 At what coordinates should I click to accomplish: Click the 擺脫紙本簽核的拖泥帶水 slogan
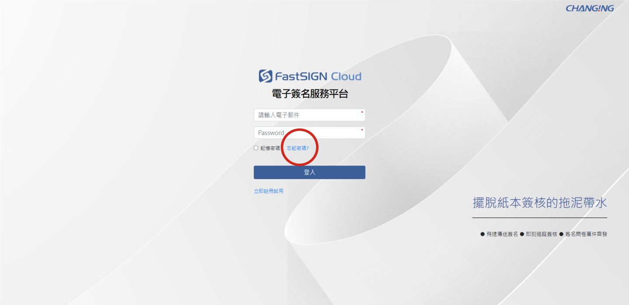[539, 203]
